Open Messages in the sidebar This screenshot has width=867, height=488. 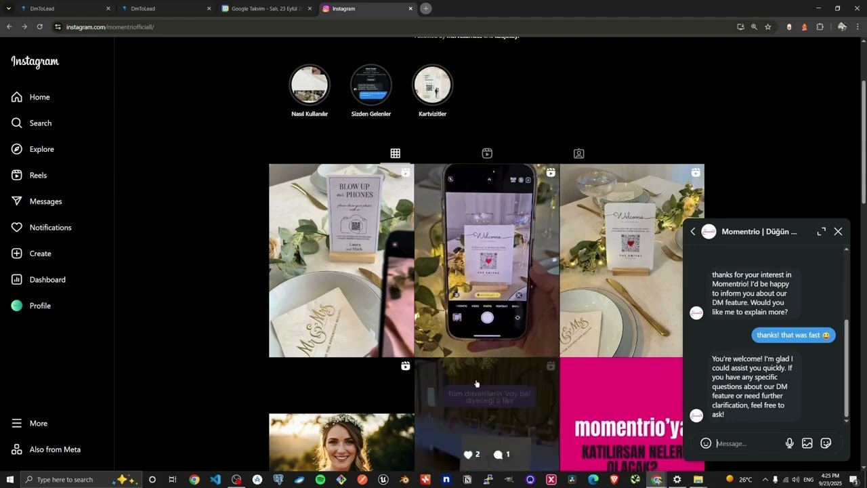(x=37, y=201)
